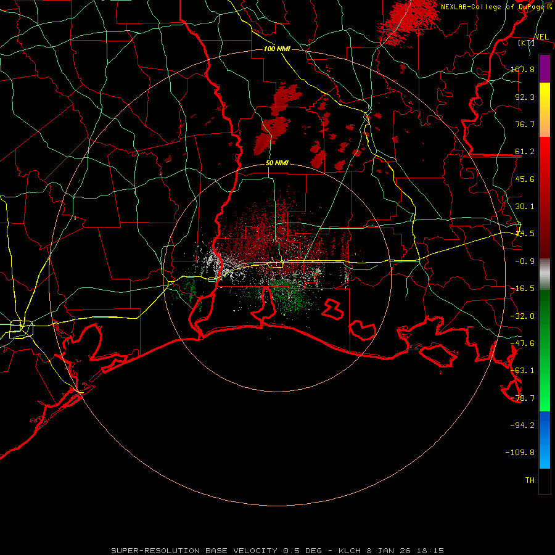Viewport: 555px width, 555px height.
Task: Click the gray near-zero segment of the color bar
Action: (x=545, y=274)
